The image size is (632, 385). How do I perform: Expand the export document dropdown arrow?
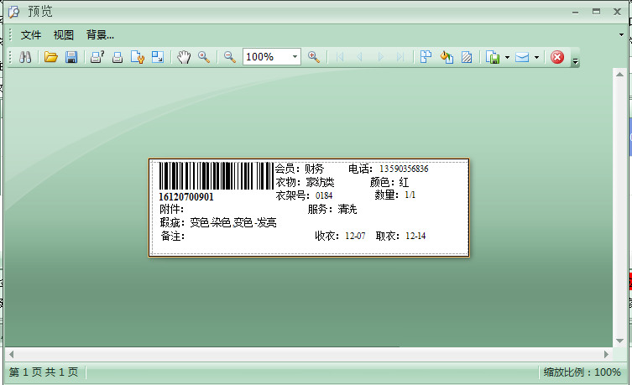pyautogui.click(x=507, y=57)
